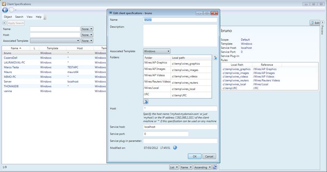The image size is (327, 172).
Task: Open the Name sort field dropdown
Action: (x=186, y=167)
